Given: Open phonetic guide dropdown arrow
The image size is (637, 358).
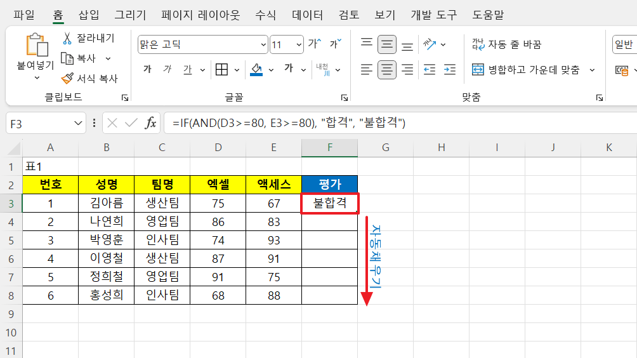Looking at the screenshot, I should pyautogui.click(x=338, y=70).
